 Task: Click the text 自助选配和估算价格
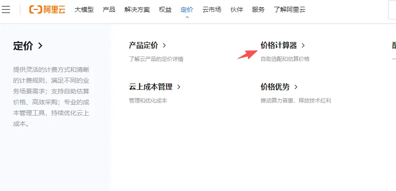(285, 59)
